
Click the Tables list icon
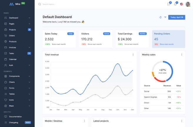click(6, 94)
